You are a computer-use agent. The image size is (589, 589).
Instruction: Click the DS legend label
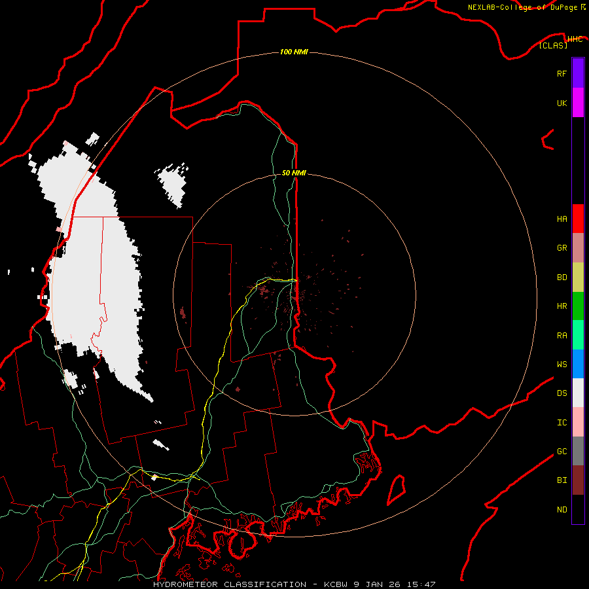(562, 393)
